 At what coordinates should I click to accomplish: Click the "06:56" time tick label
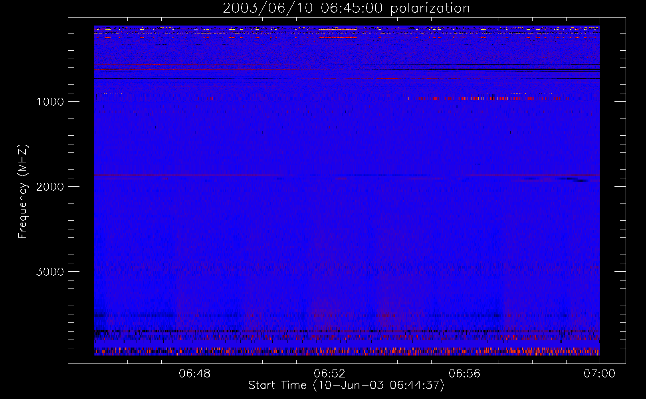coord(465,374)
